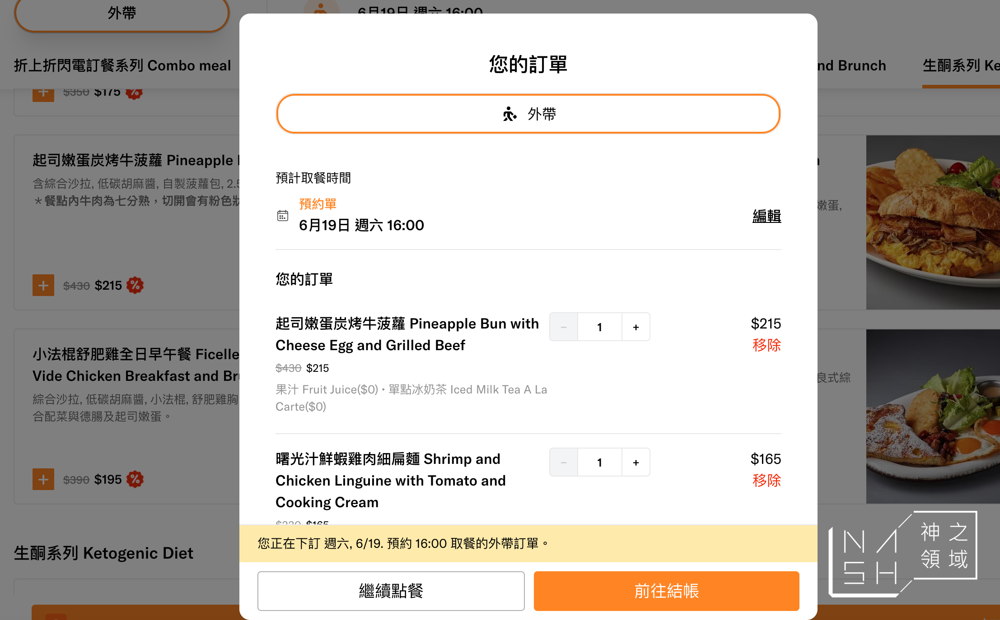Click discount badge next to $215 price
Screen dimensions: 1000x620
click(x=135, y=285)
